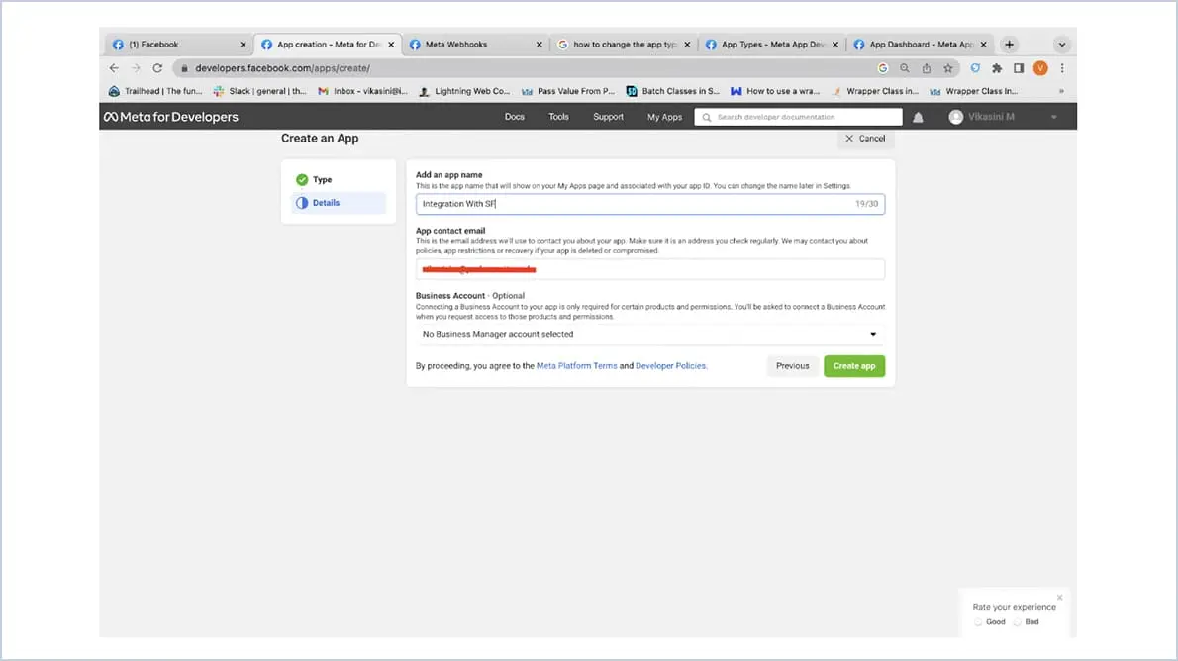Image resolution: width=1178 pixels, height=661 pixels.
Task: Close the App Dashboard tab
Action: (x=983, y=45)
